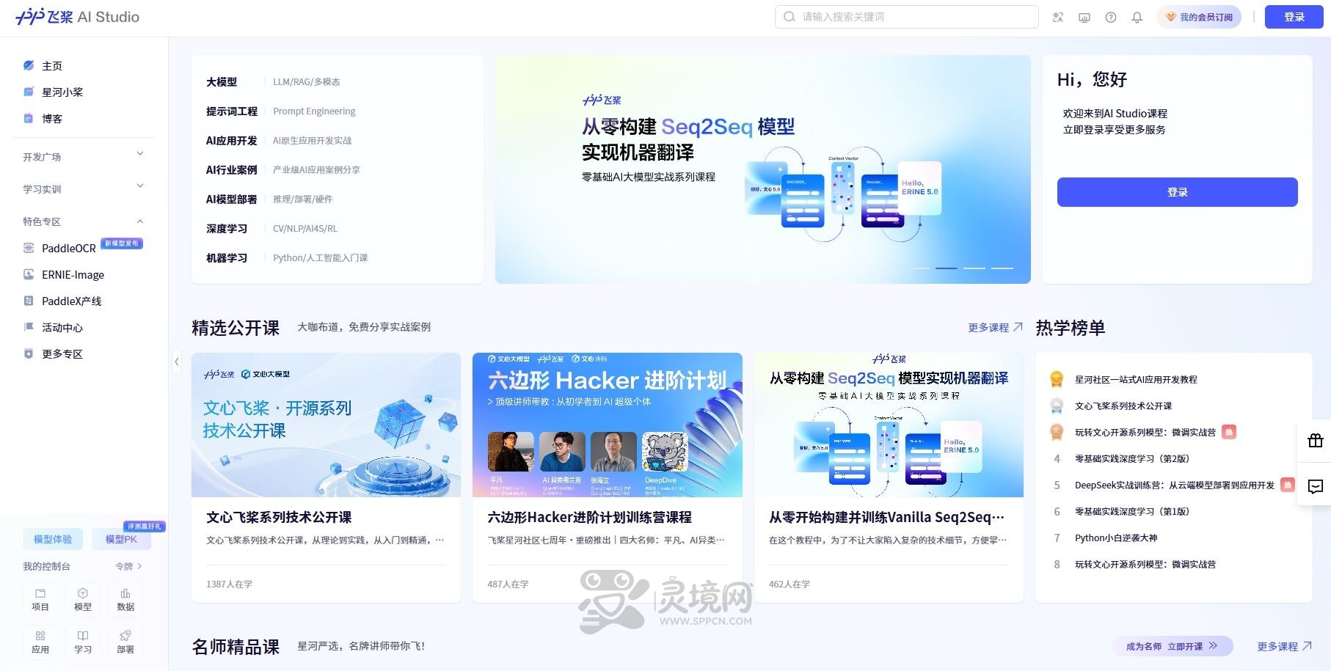The width and height of the screenshot is (1331, 671).
Task: Open the 文心飞桨系列技术公开课 course card thumbnail
Action: tap(326, 425)
